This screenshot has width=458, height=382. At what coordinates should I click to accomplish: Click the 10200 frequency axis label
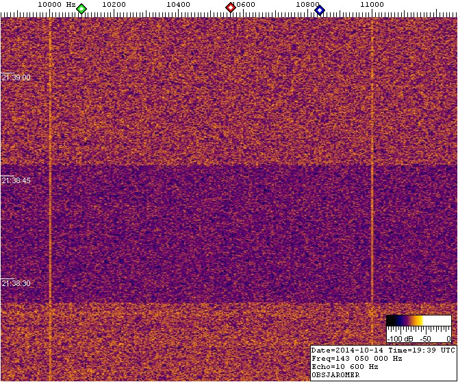[113, 5]
